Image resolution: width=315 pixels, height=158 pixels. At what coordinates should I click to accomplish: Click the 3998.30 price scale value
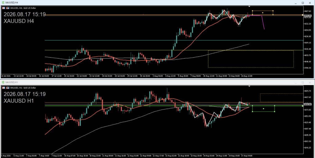click(x=307, y=68)
